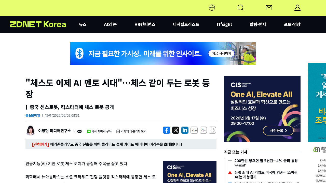Open the 포토•영상 menu
Image resolution: width=326 pixels, height=183 pixels.
pyautogui.click(x=292, y=24)
